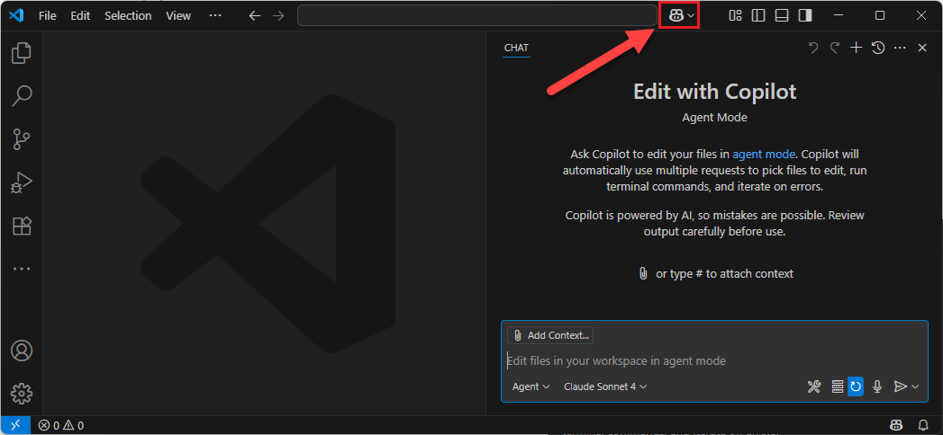Open the Extensions view

point(21,226)
